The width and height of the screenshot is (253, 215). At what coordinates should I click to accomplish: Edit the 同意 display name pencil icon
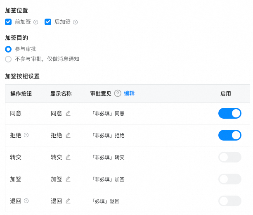68,113
